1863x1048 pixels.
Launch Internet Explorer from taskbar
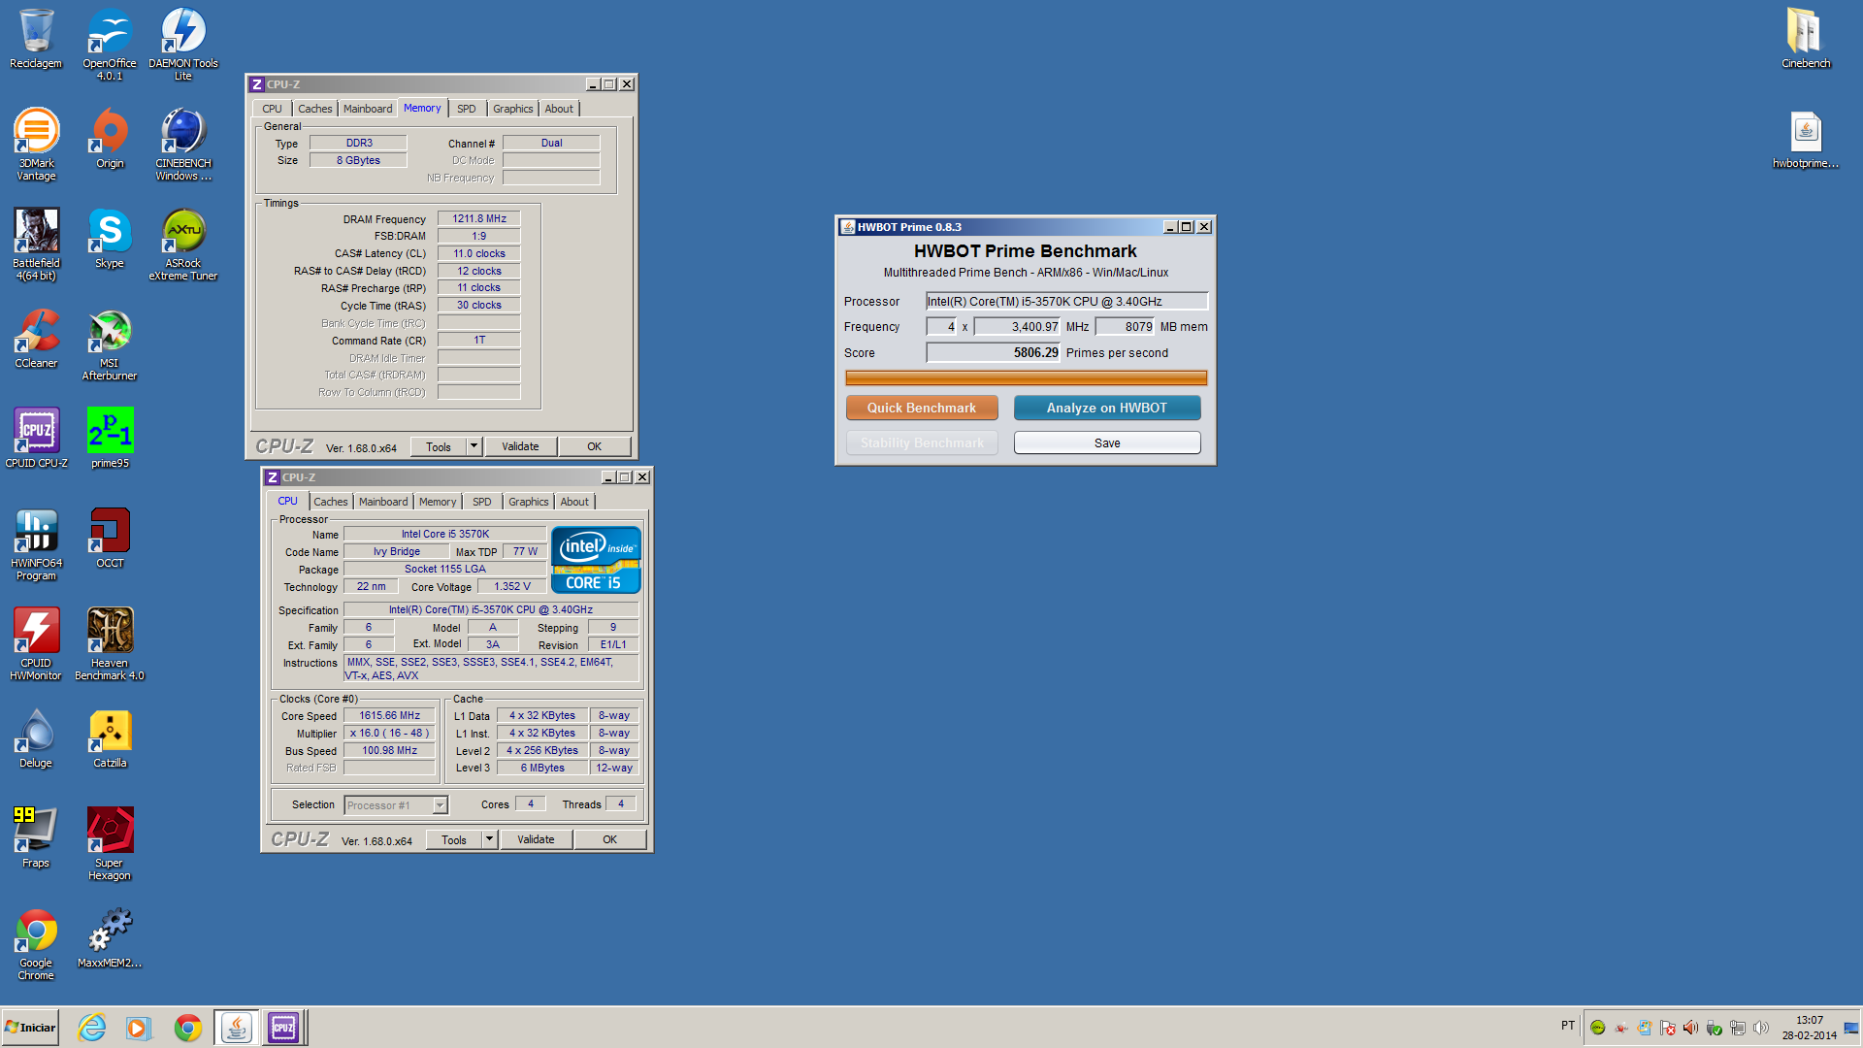[92, 1027]
